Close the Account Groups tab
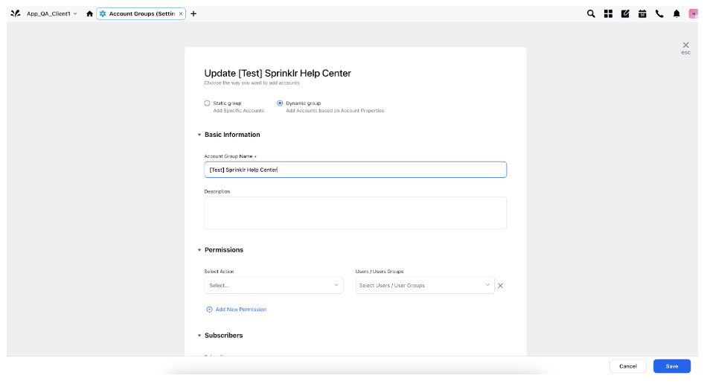This screenshot has width=707, height=387. [181, 13]
